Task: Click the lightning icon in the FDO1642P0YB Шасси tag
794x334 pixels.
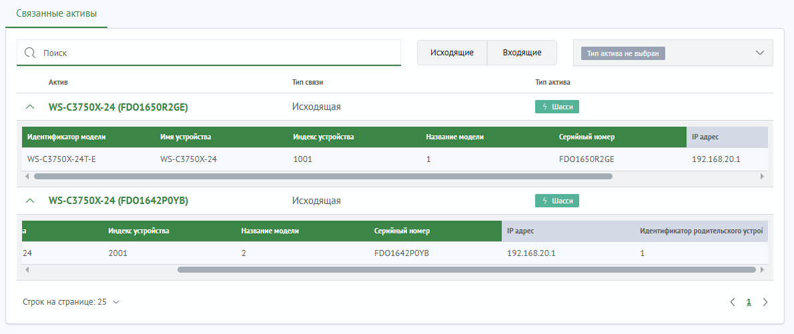Action: (545, 201)
